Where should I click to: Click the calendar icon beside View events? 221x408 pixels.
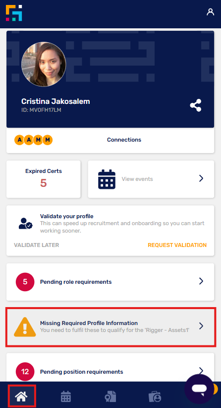[107, 179]
